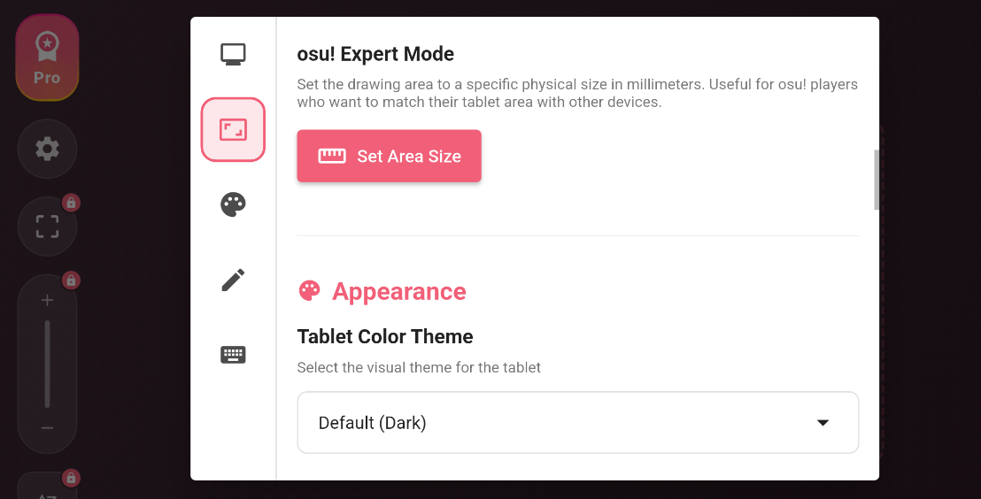The width and height of the screenshot is (981, 499).
Task: Click the Set Area Size button
Action: 389,157
